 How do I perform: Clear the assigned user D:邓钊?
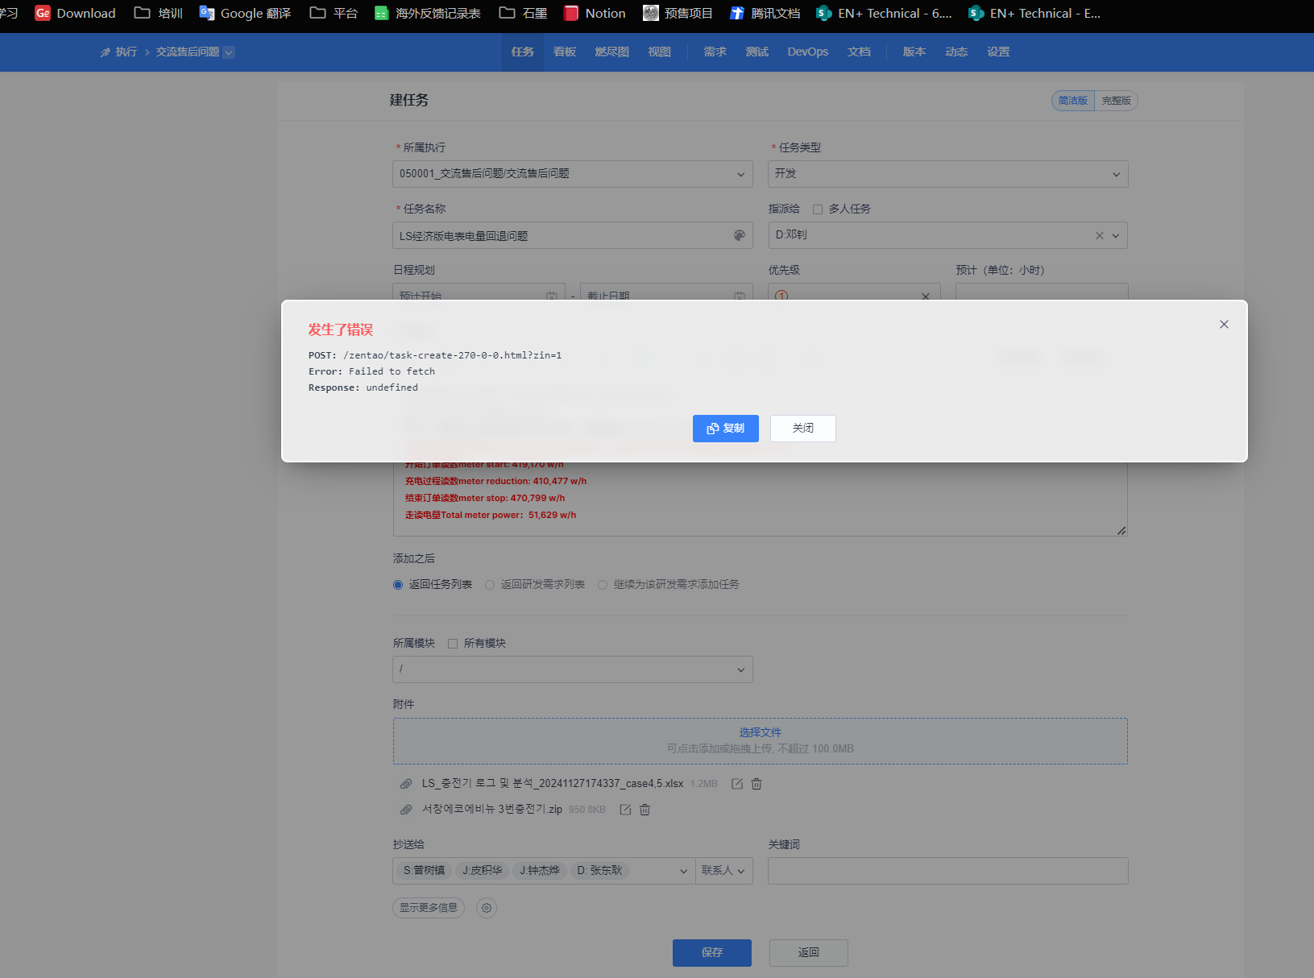[1100, 236]
